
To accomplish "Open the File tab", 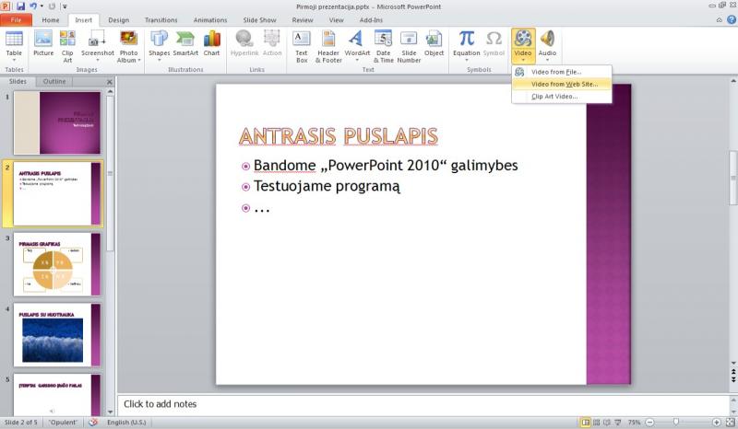I will click(16, 20).
